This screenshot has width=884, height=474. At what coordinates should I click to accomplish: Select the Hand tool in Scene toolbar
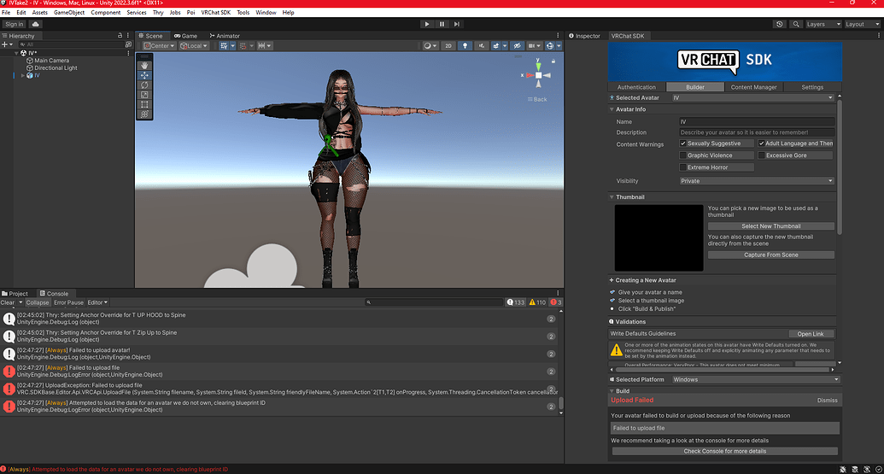(144, 65)
